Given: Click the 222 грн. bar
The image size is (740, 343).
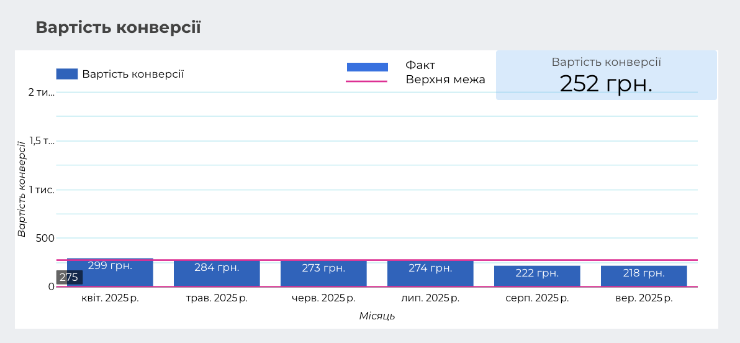Looking at the screenshot, I should coord(537,277).
